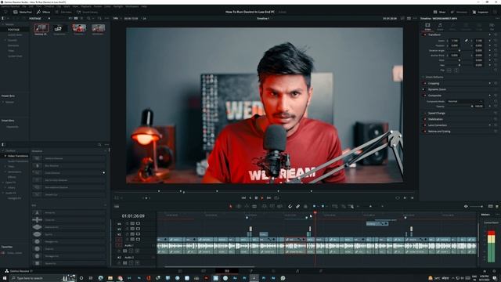
Task: Switch Inspector to the Audio tab
Action: pyautogui.click(x=440, y=27)
